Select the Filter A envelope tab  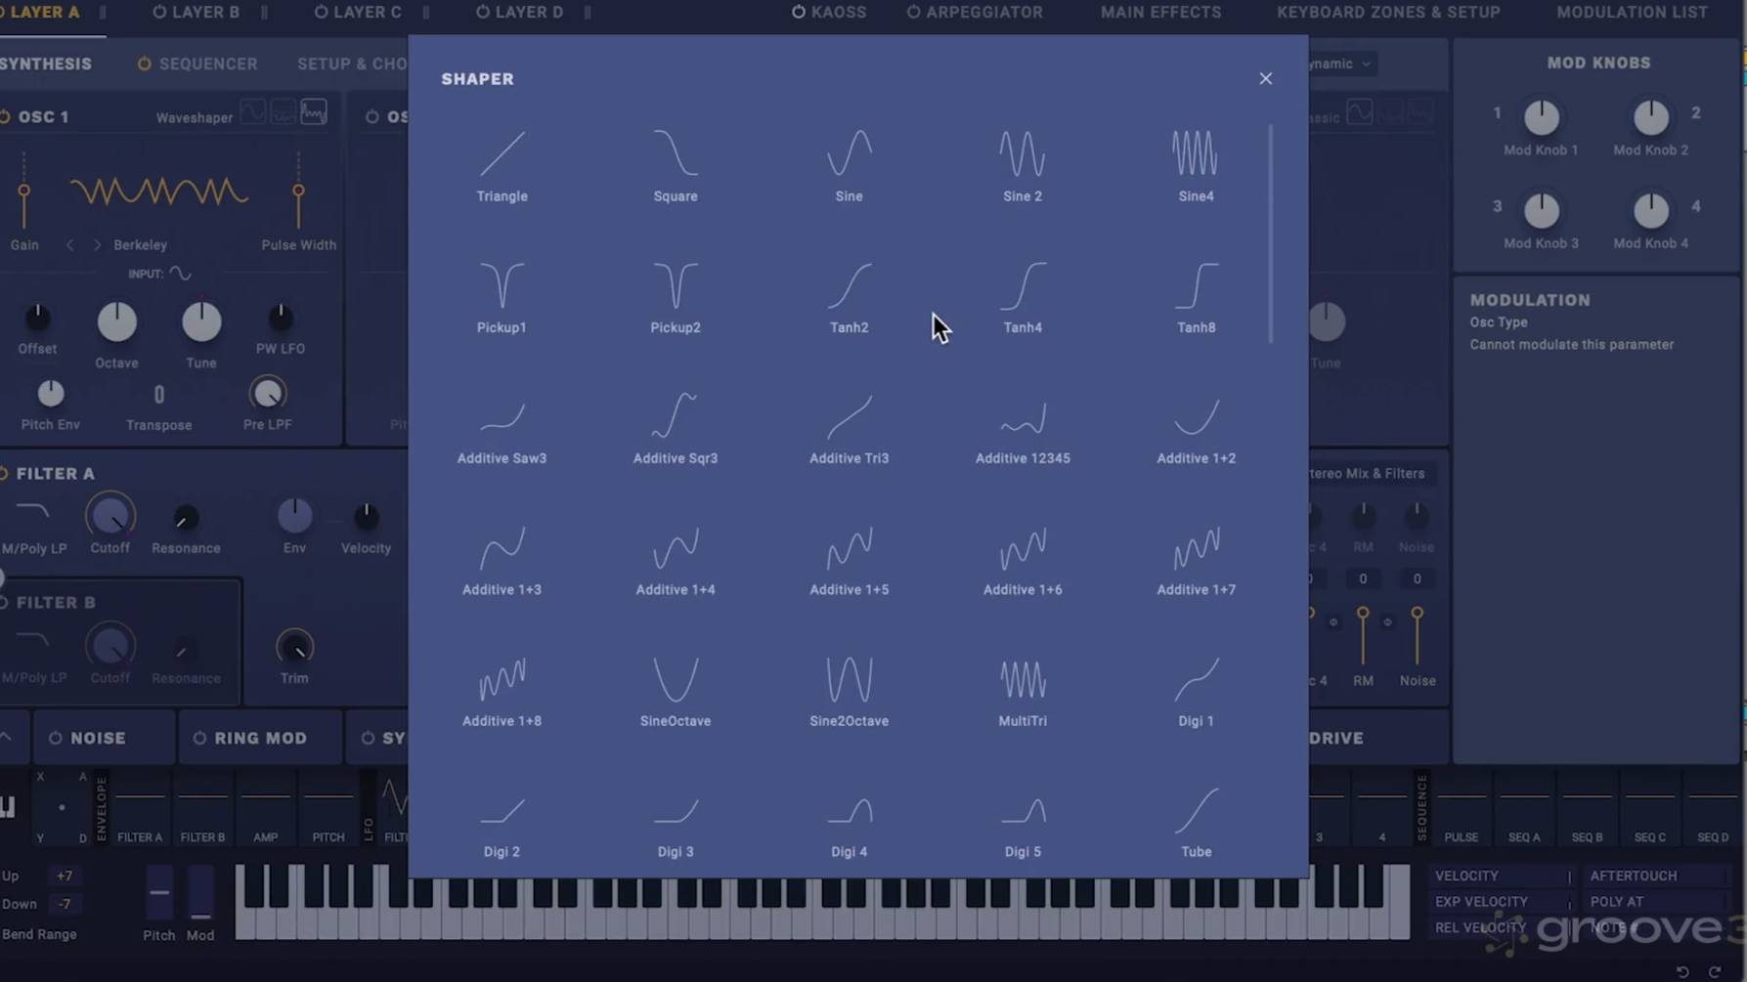click(140, 809)
